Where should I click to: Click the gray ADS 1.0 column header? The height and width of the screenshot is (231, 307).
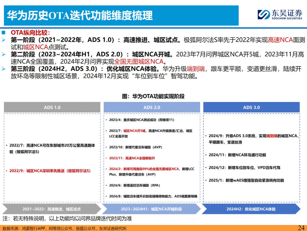pyautogui.click(x=52, y=107)
